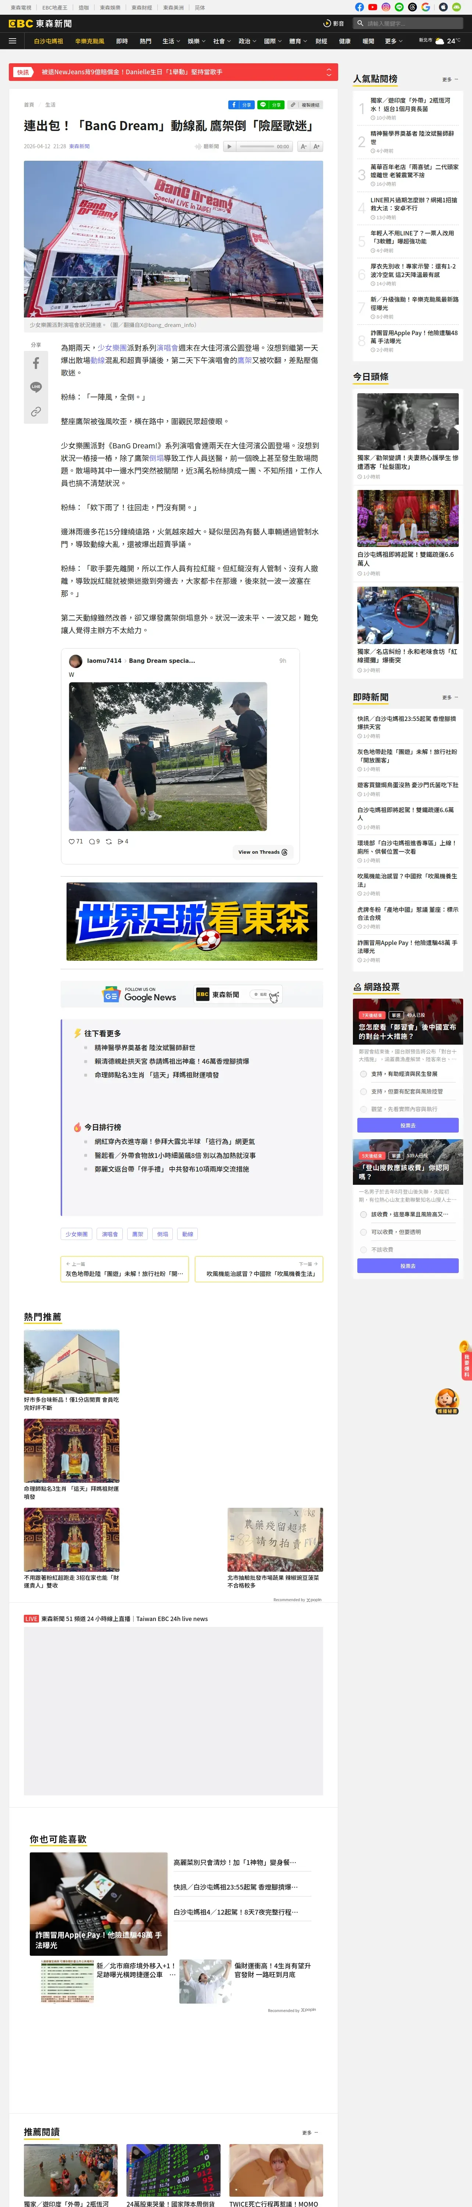Share the article with the blue Facebook 分享 button
Image resolution: width=472 pixels, height=2207 pixels.
pos(242,104)
